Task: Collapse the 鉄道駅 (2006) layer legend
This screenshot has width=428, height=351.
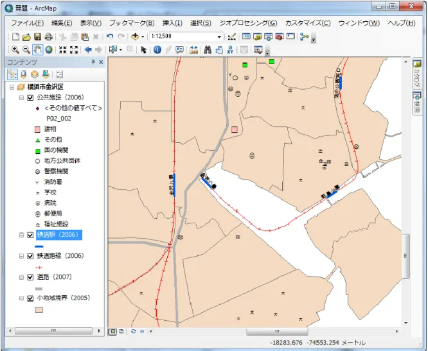Action: coord(21,235)
